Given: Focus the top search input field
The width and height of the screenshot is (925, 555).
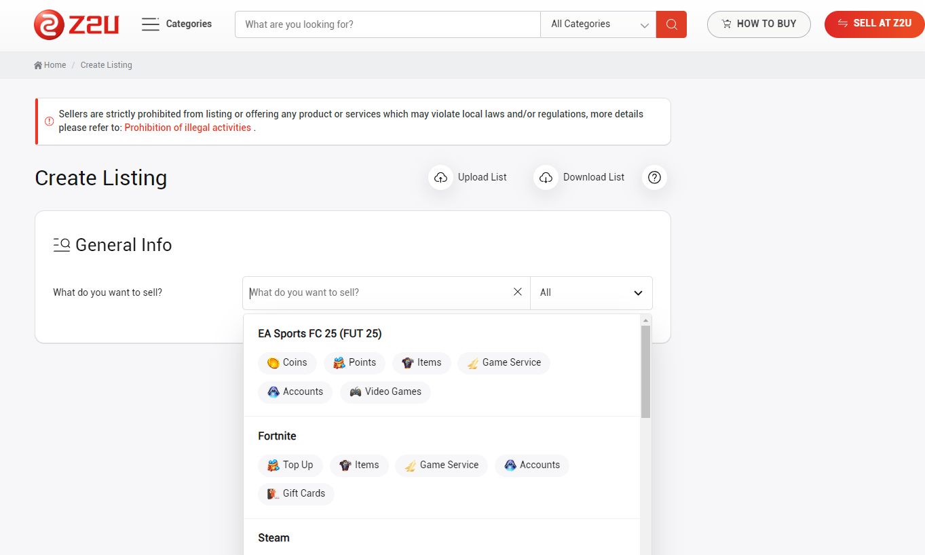Looking at the screenshot, I should coord(387,24).
